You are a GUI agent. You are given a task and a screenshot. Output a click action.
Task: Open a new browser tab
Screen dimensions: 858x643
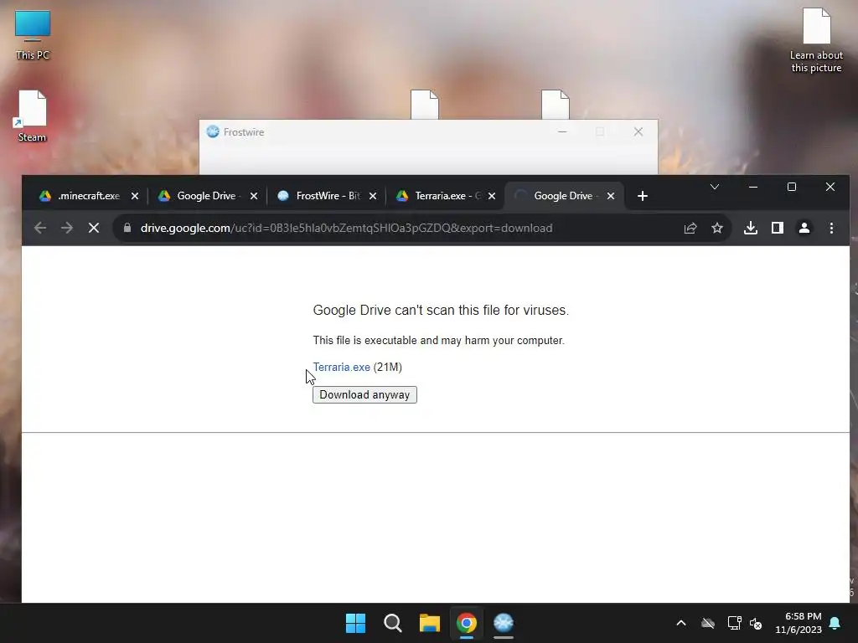point(643,196)
